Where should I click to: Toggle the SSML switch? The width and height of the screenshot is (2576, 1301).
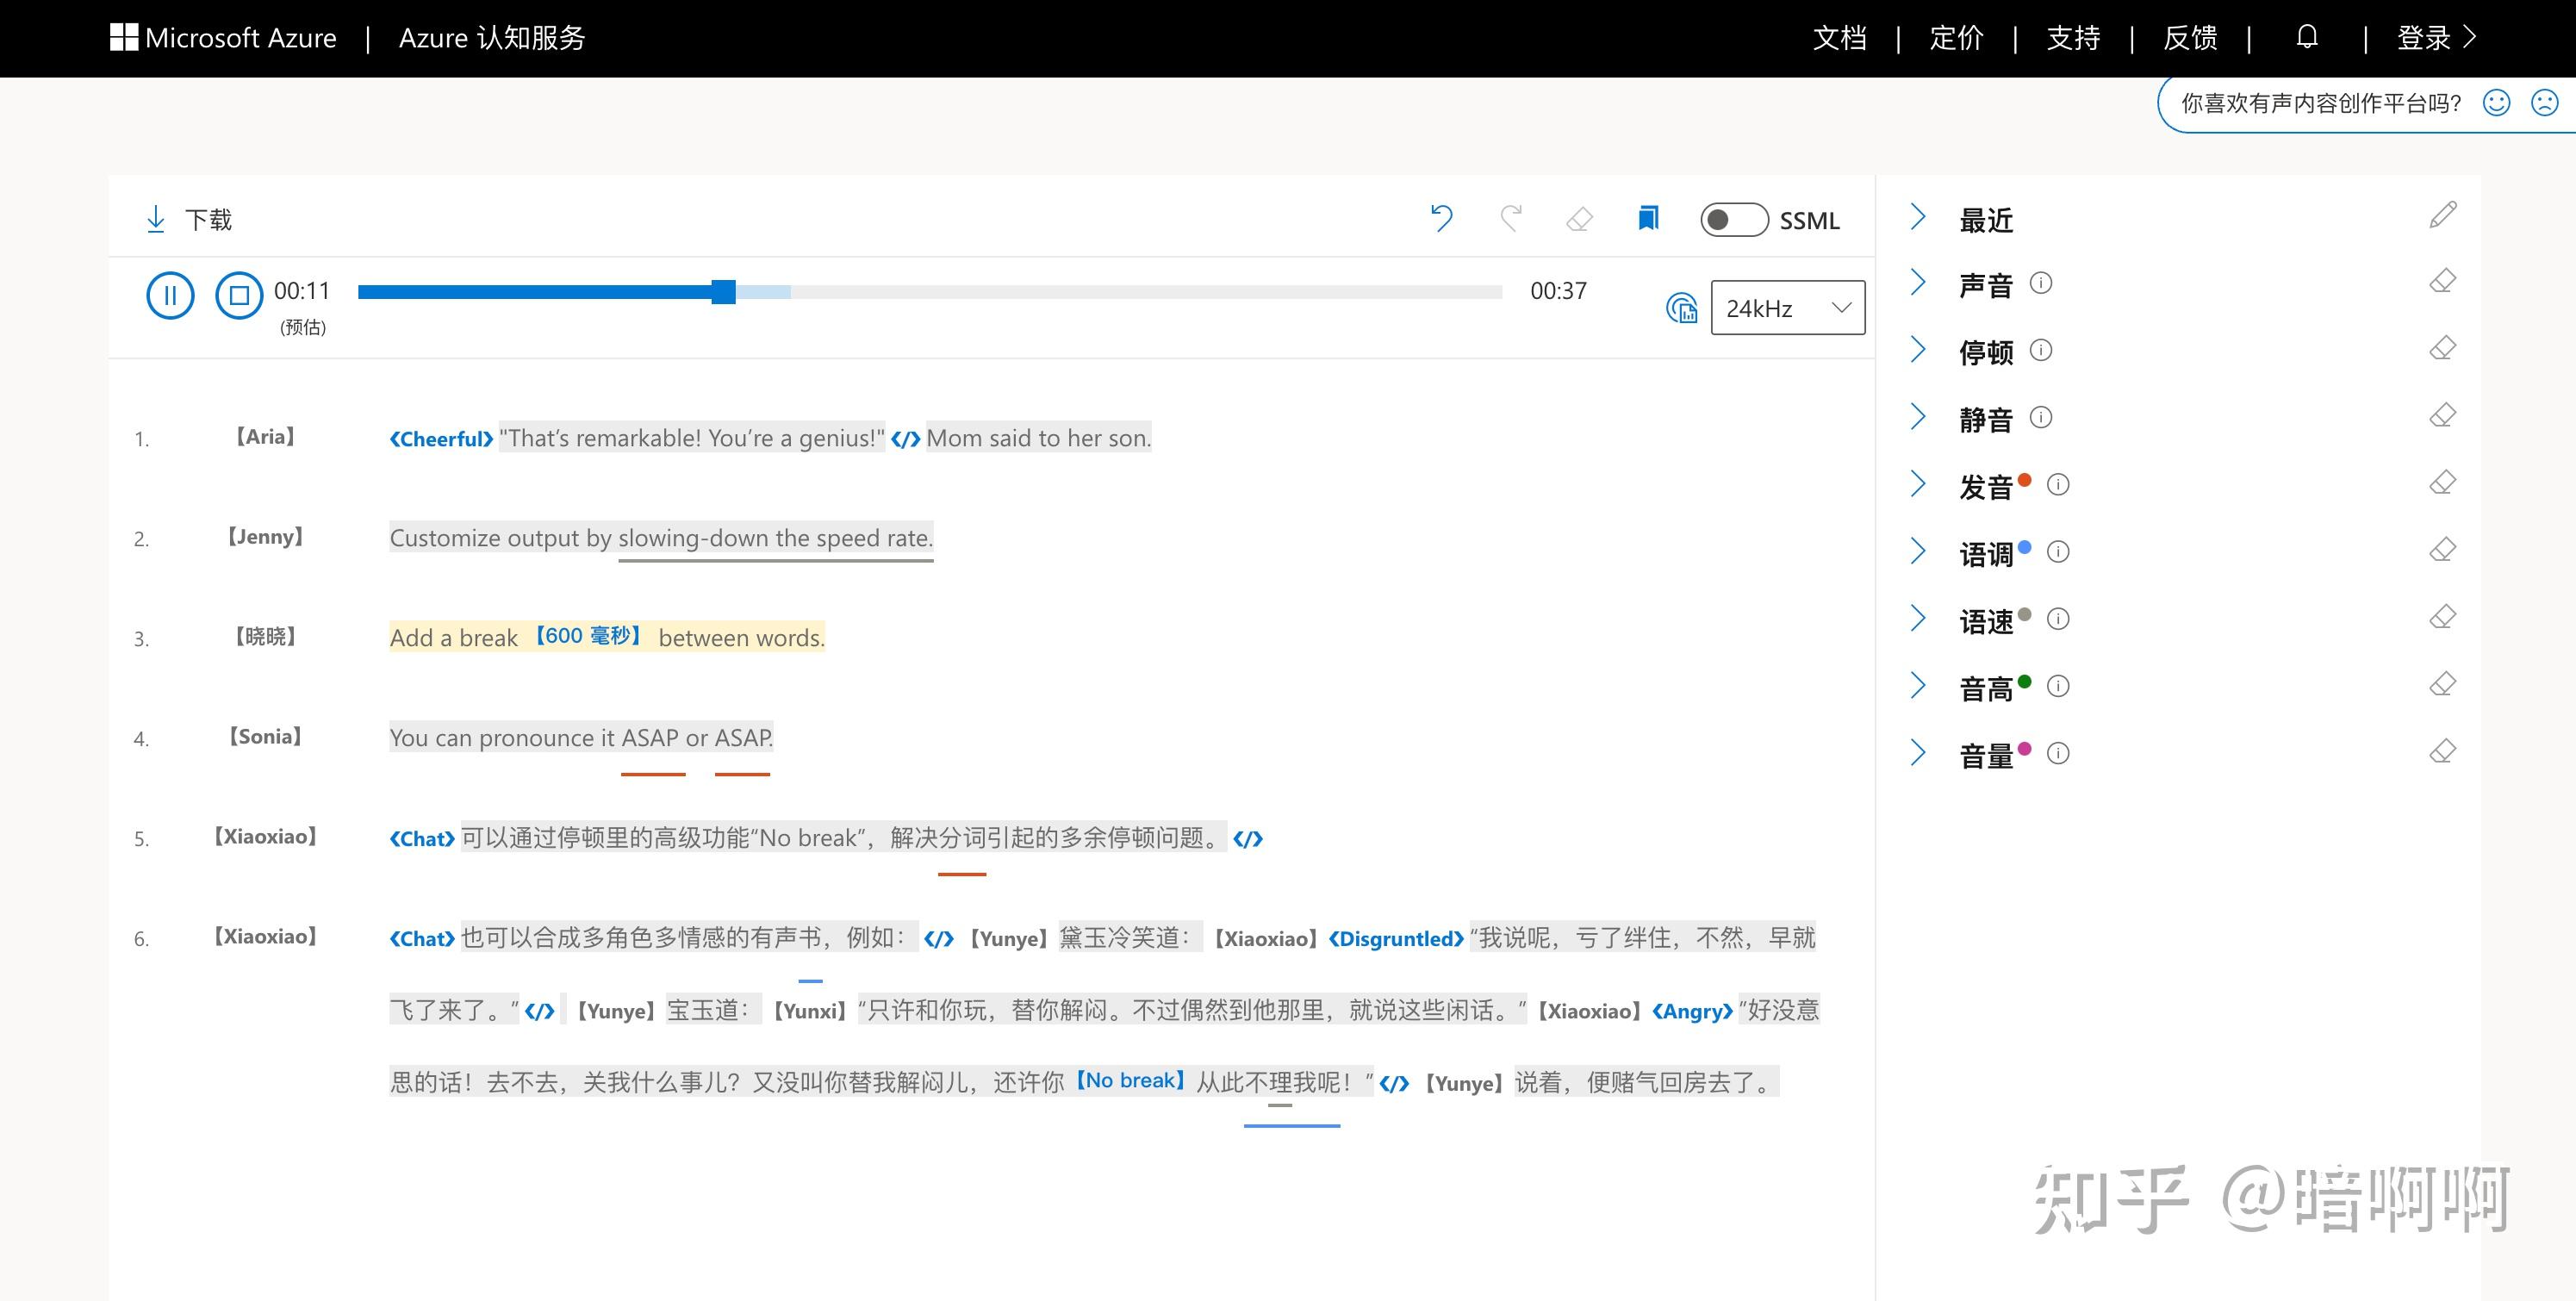(1733, 219)
